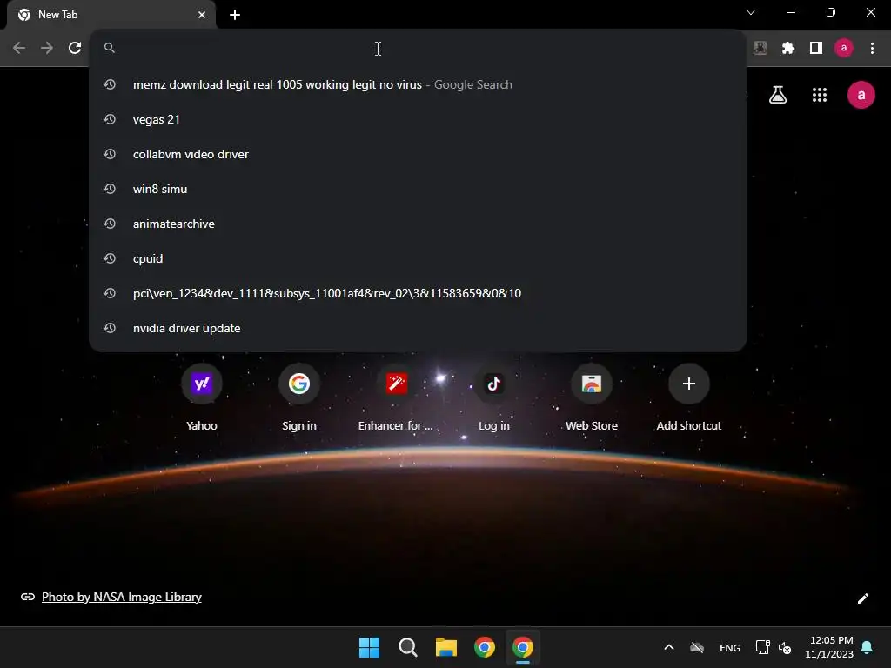Click the OneDrive cloud tray icon

[697, 647]
